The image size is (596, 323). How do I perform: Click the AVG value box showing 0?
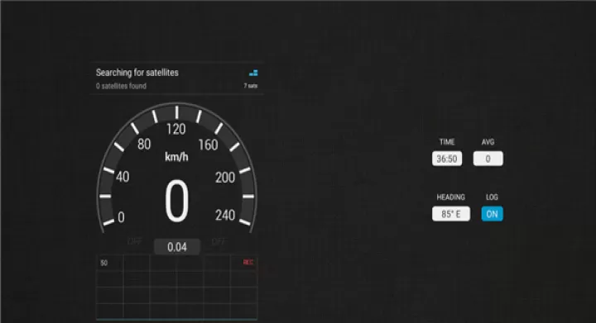[488, 159]
